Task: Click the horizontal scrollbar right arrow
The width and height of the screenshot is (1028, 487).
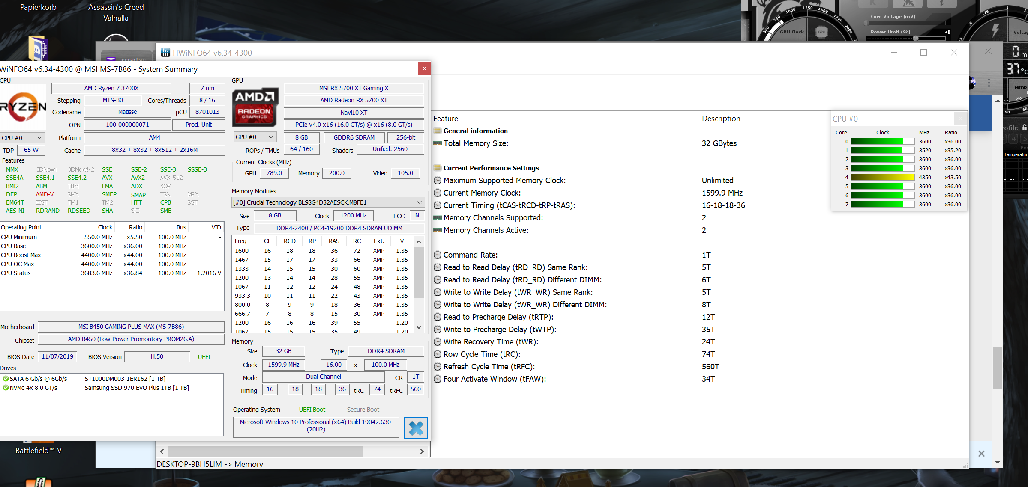Action: tap(422, 451)
